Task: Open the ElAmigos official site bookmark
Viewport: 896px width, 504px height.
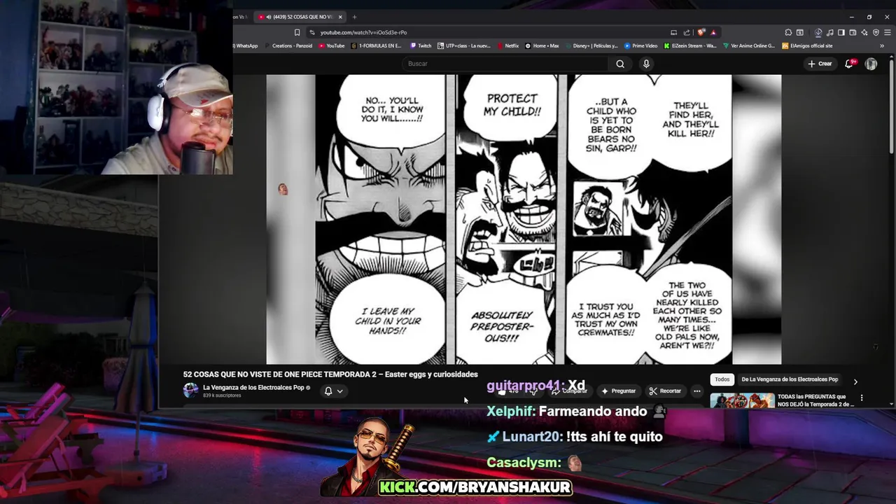Action: tap(807, 45)
